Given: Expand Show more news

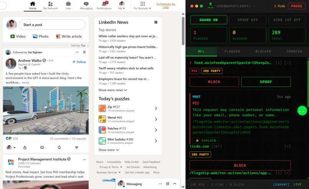Looking at the screenshot, I should (x=113, y=90).
